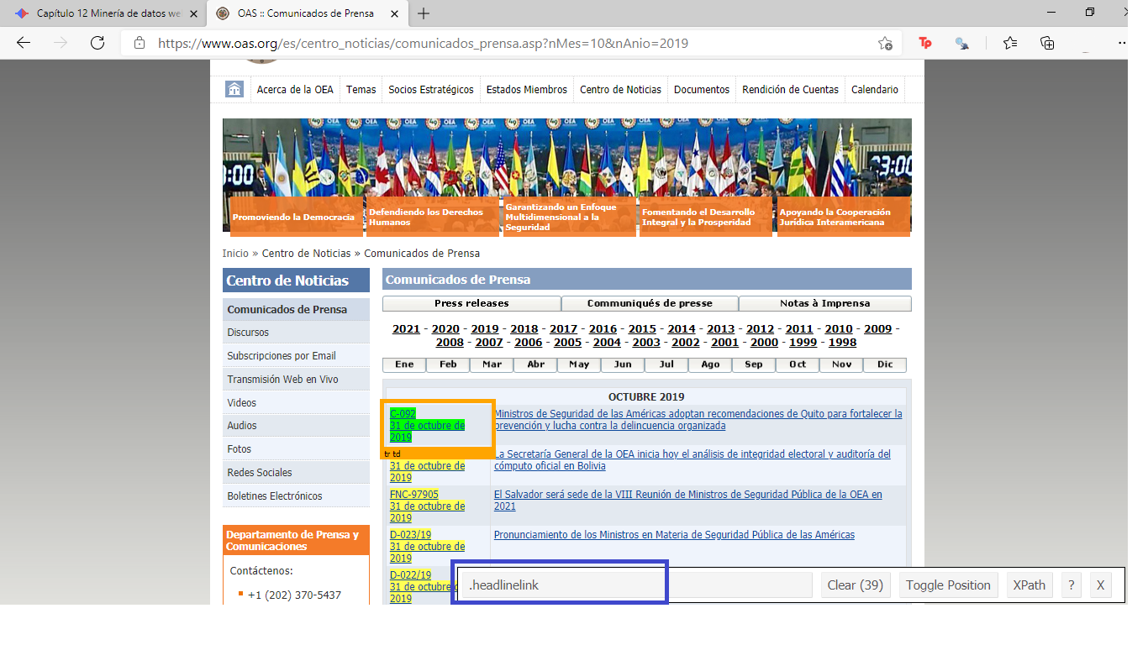Open a new browser tab
1148x645 pixels.
tap(424, 13)
